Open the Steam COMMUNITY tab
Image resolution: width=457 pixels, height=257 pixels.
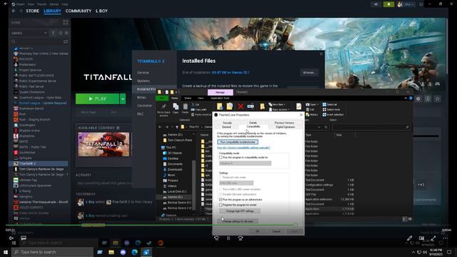(79, 11)
